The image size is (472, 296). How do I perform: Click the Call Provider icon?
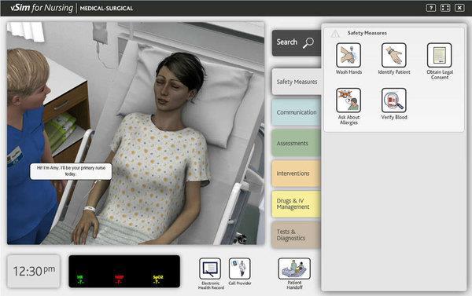coord(240,269)
